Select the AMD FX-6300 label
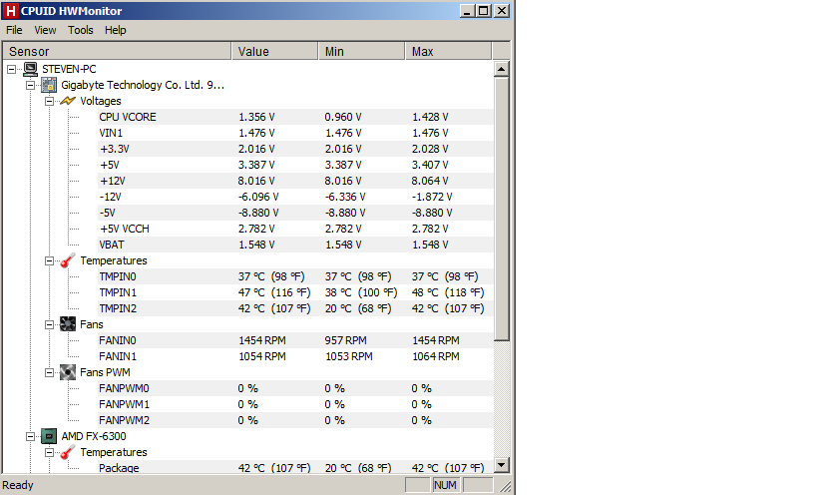This screenshot has width=817, height=495. pyautogui.click(x=94, y=436)
